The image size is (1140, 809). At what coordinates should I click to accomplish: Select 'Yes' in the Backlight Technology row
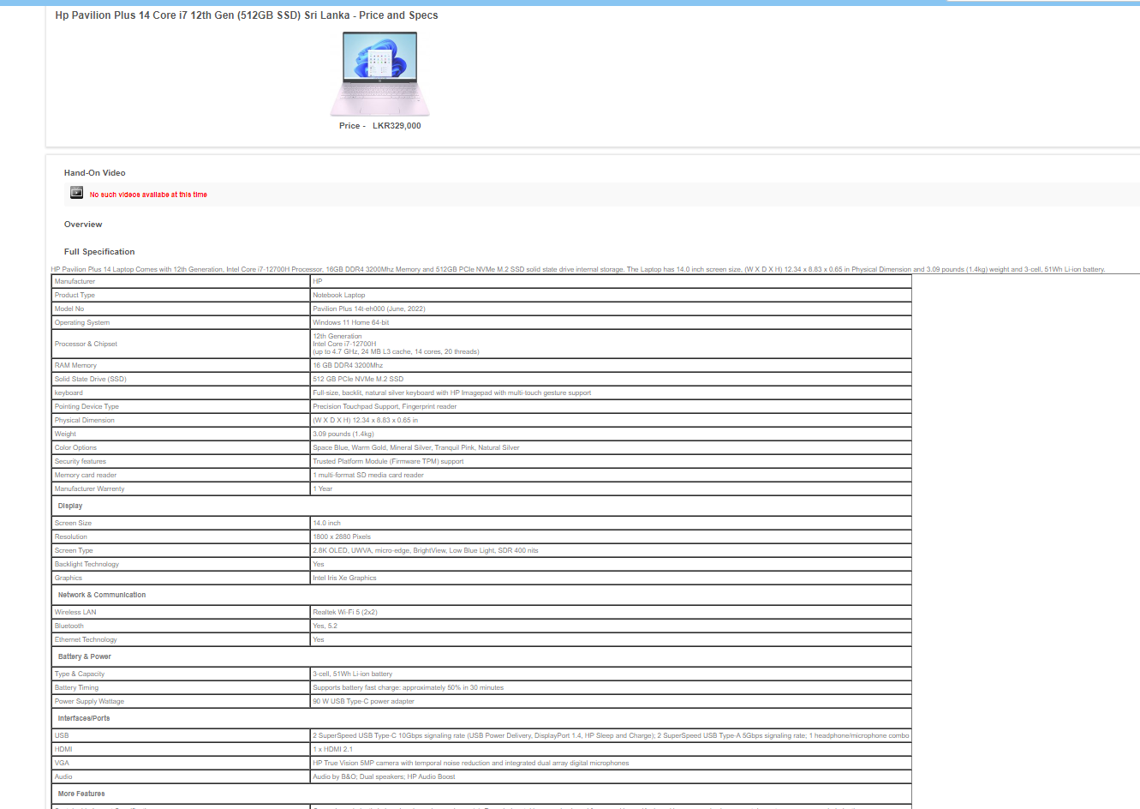pos(319,564)
